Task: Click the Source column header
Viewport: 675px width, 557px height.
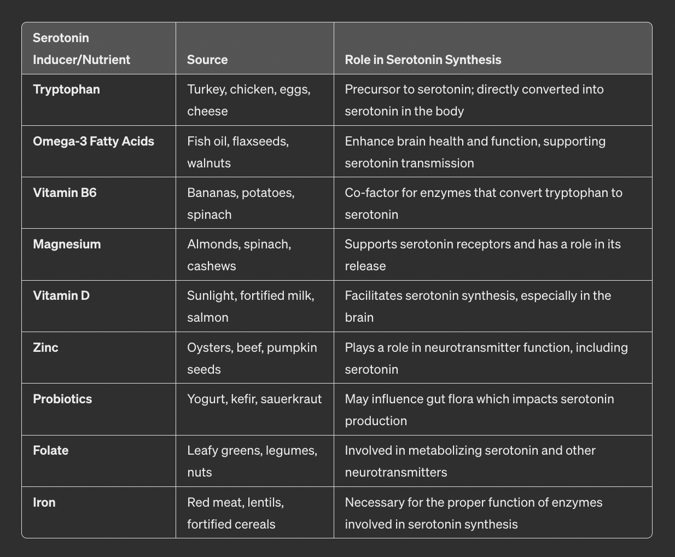Action: pos(207,60)
